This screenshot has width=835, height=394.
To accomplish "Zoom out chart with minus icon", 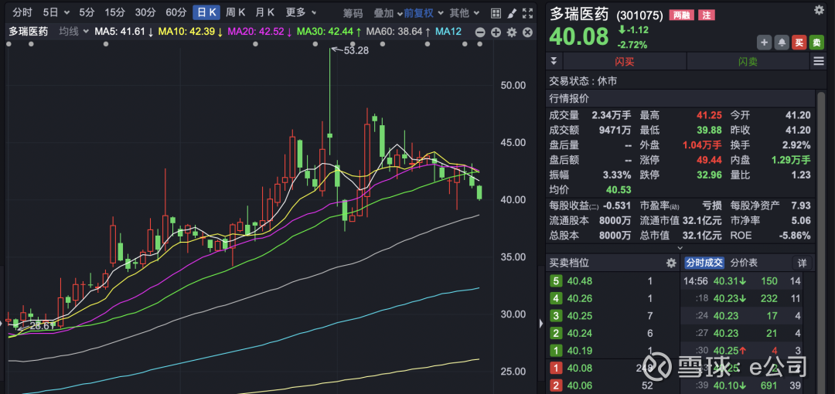I will tap(480, 32).
